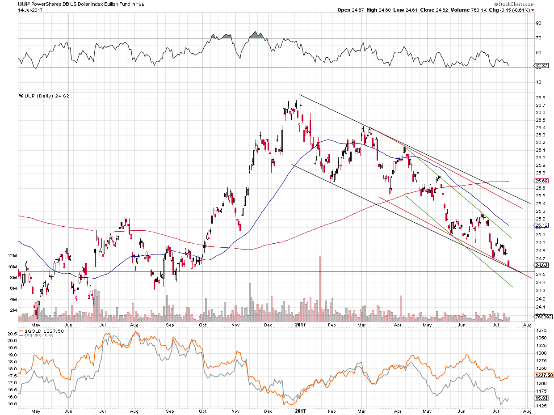Viewport: 554px width, 415px height.
Task: Click the Open 24.67 value
Action: (x=351, y=10)
